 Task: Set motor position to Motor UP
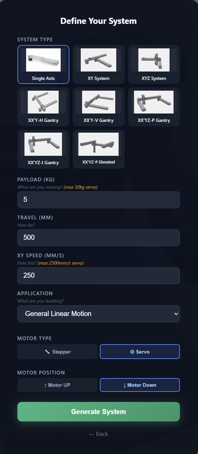(57, 385)
